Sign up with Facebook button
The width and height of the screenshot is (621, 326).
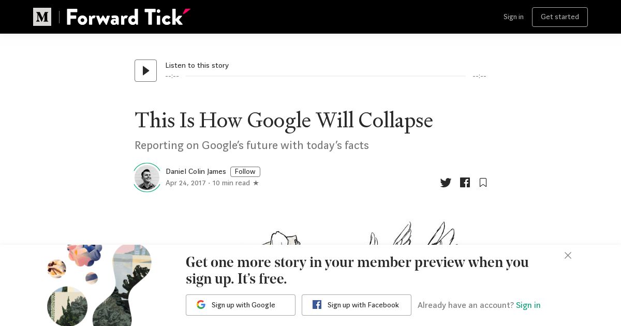tap(357, 305)
